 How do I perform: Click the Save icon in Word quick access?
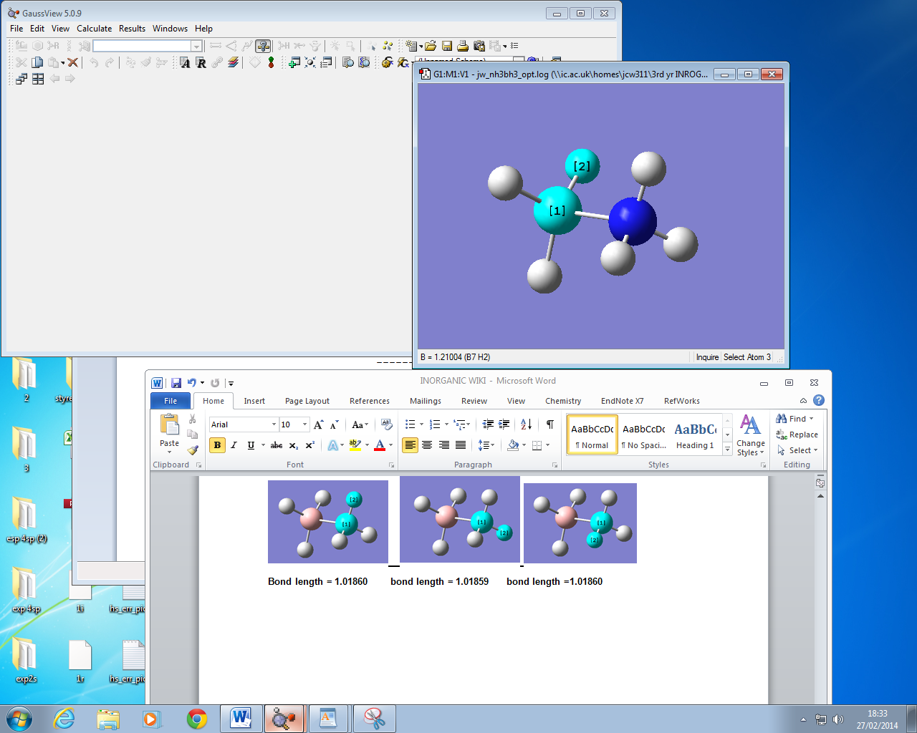[176, 383]
